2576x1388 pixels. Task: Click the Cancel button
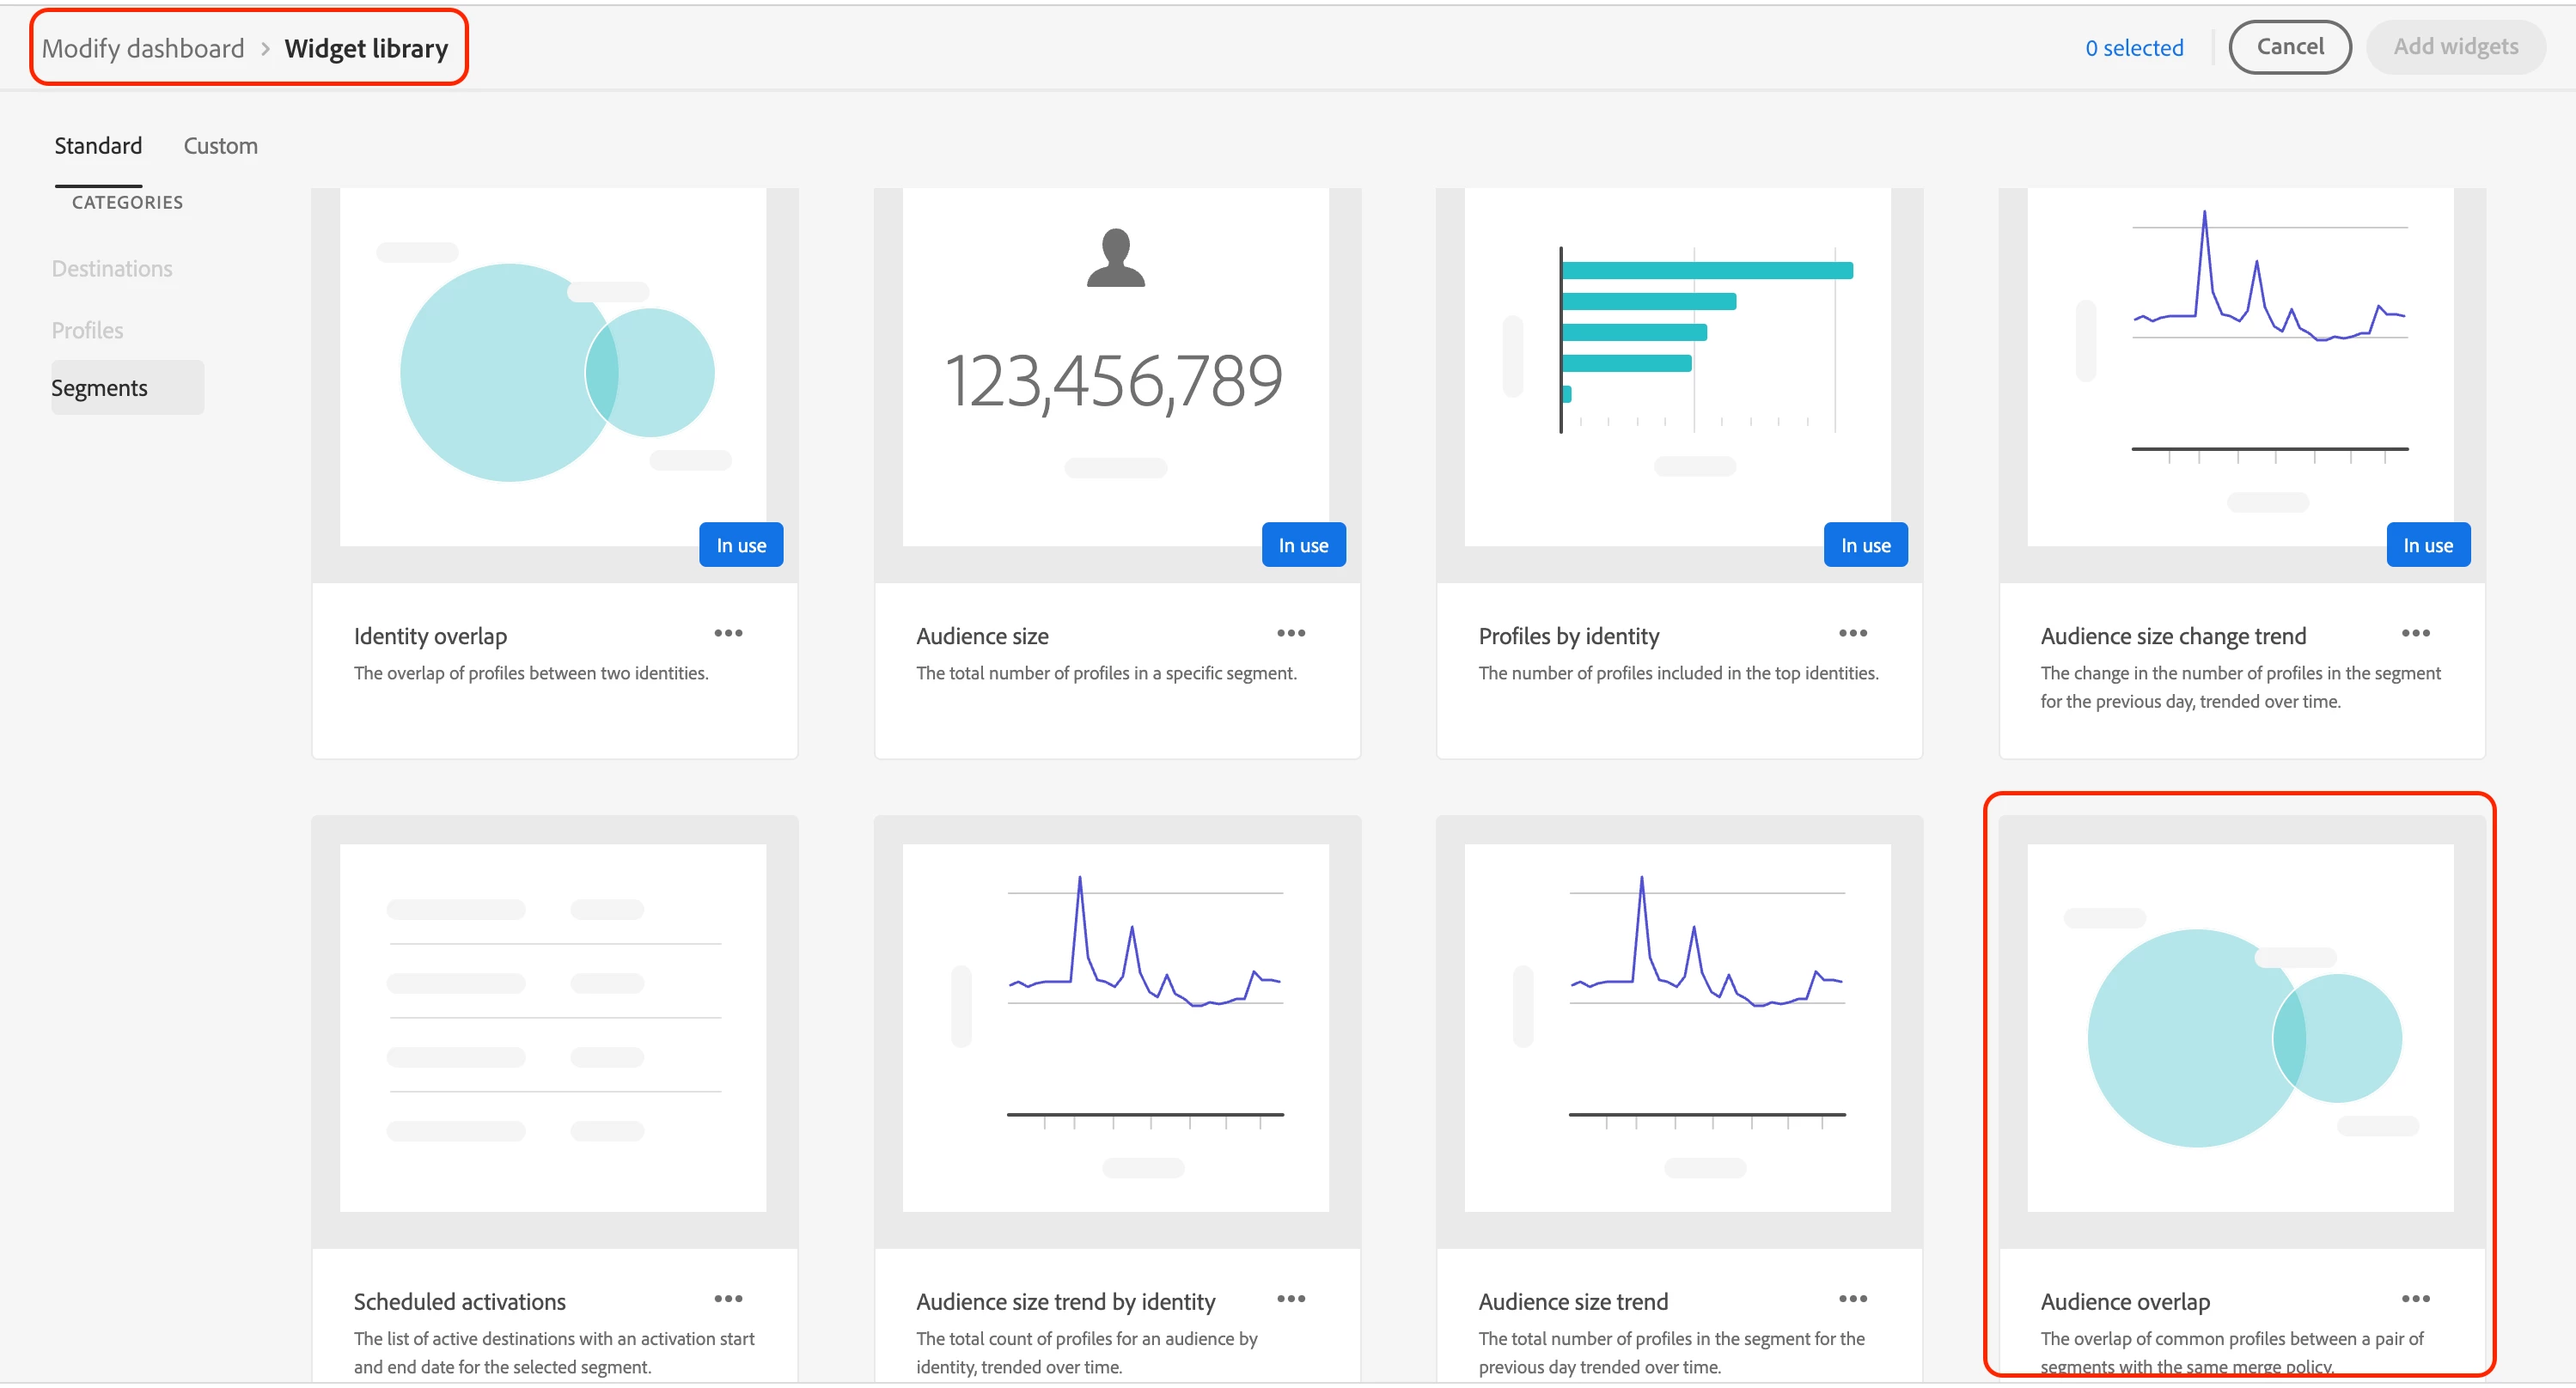click(2289, 47)
